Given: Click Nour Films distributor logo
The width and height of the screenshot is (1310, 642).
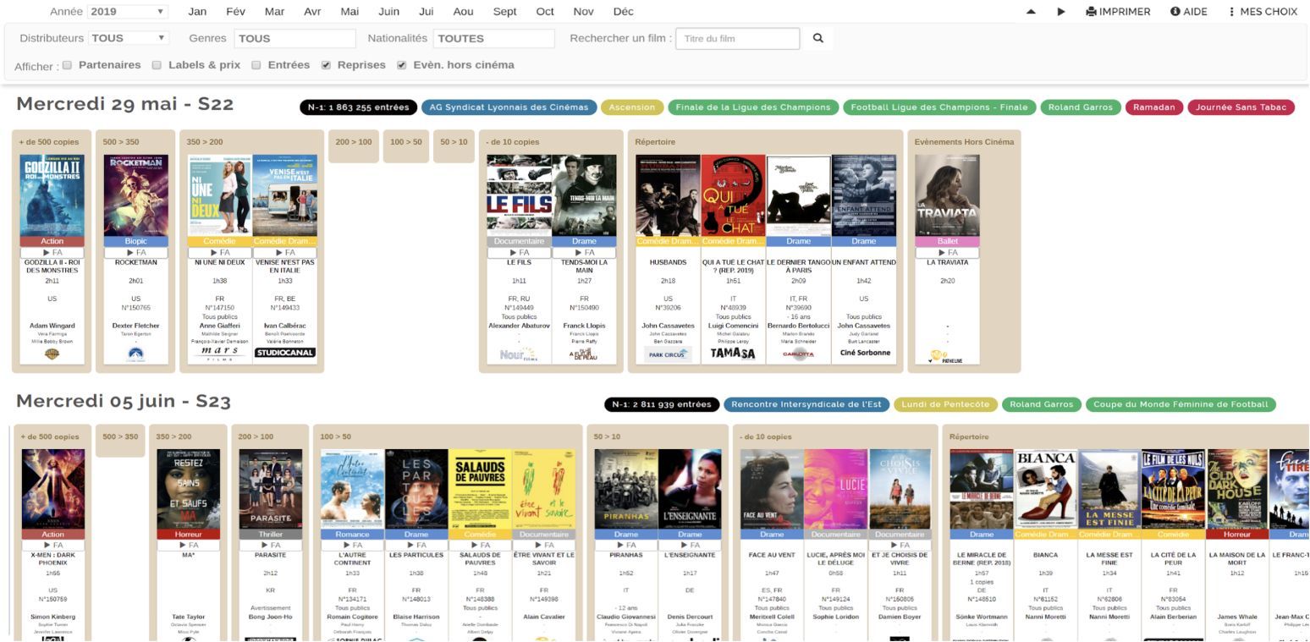Looking at the screenshot, I should click(519, 355).
